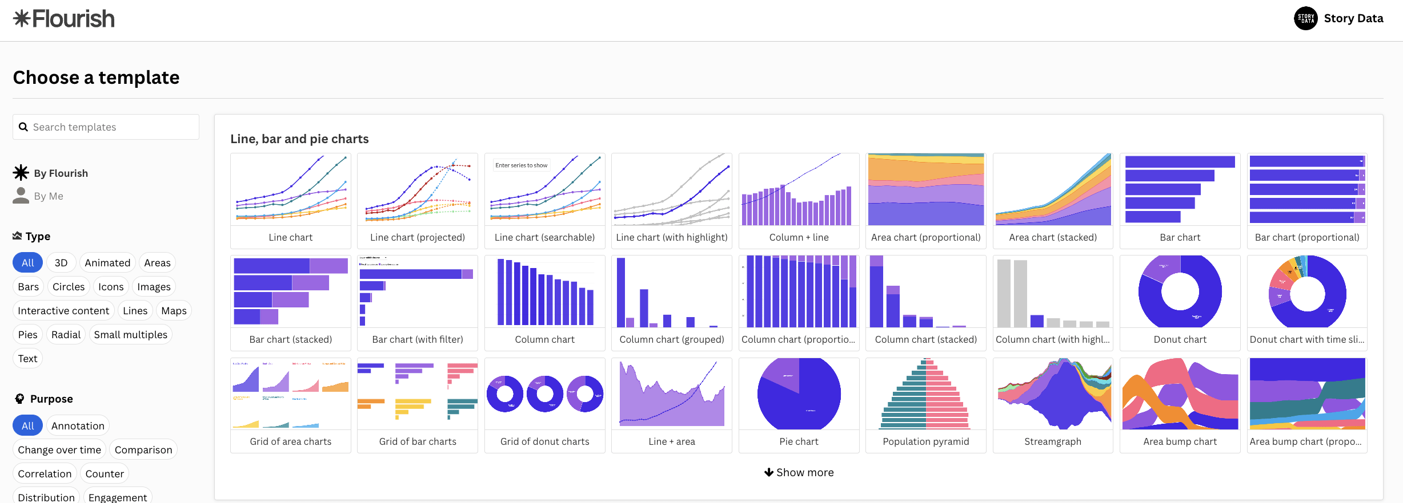1403x503 pixels.
Task: Select the Column + line template
Action: (x=799, y=201)
